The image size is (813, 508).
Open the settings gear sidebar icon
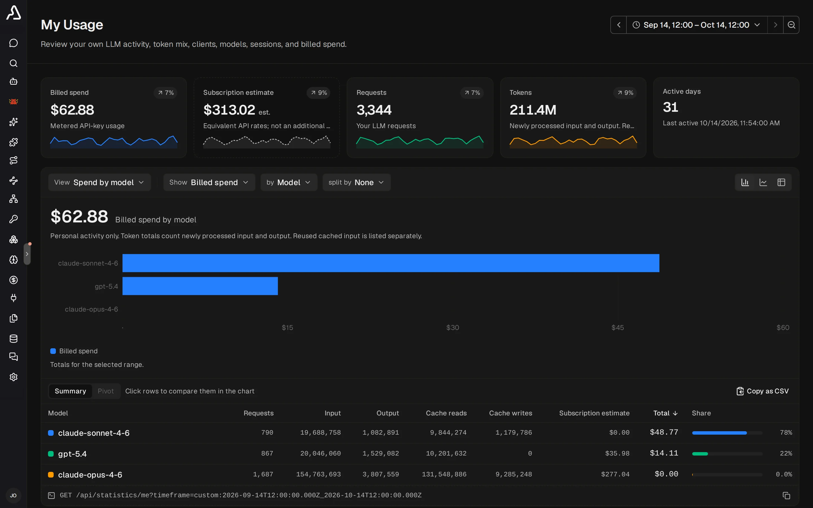[x=14, y=377]
